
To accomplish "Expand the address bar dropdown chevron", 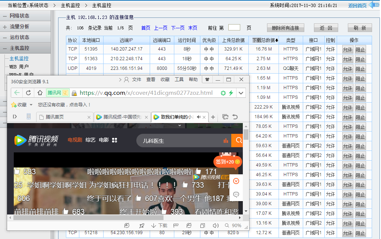I will [241, 93].
